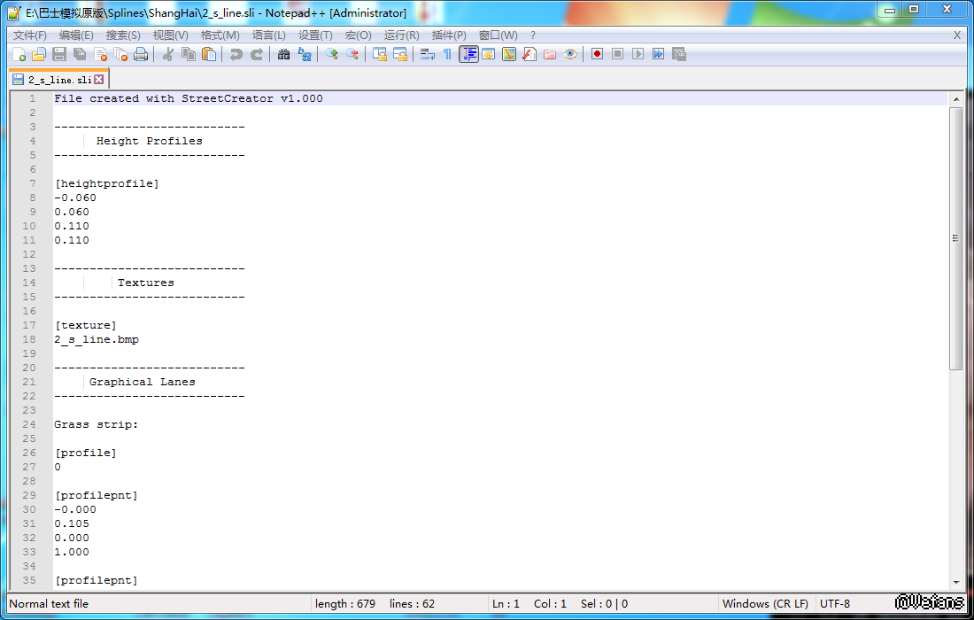Print the document using printer icon
This screenshot has width=974, height=620.
tap(142, 55)
